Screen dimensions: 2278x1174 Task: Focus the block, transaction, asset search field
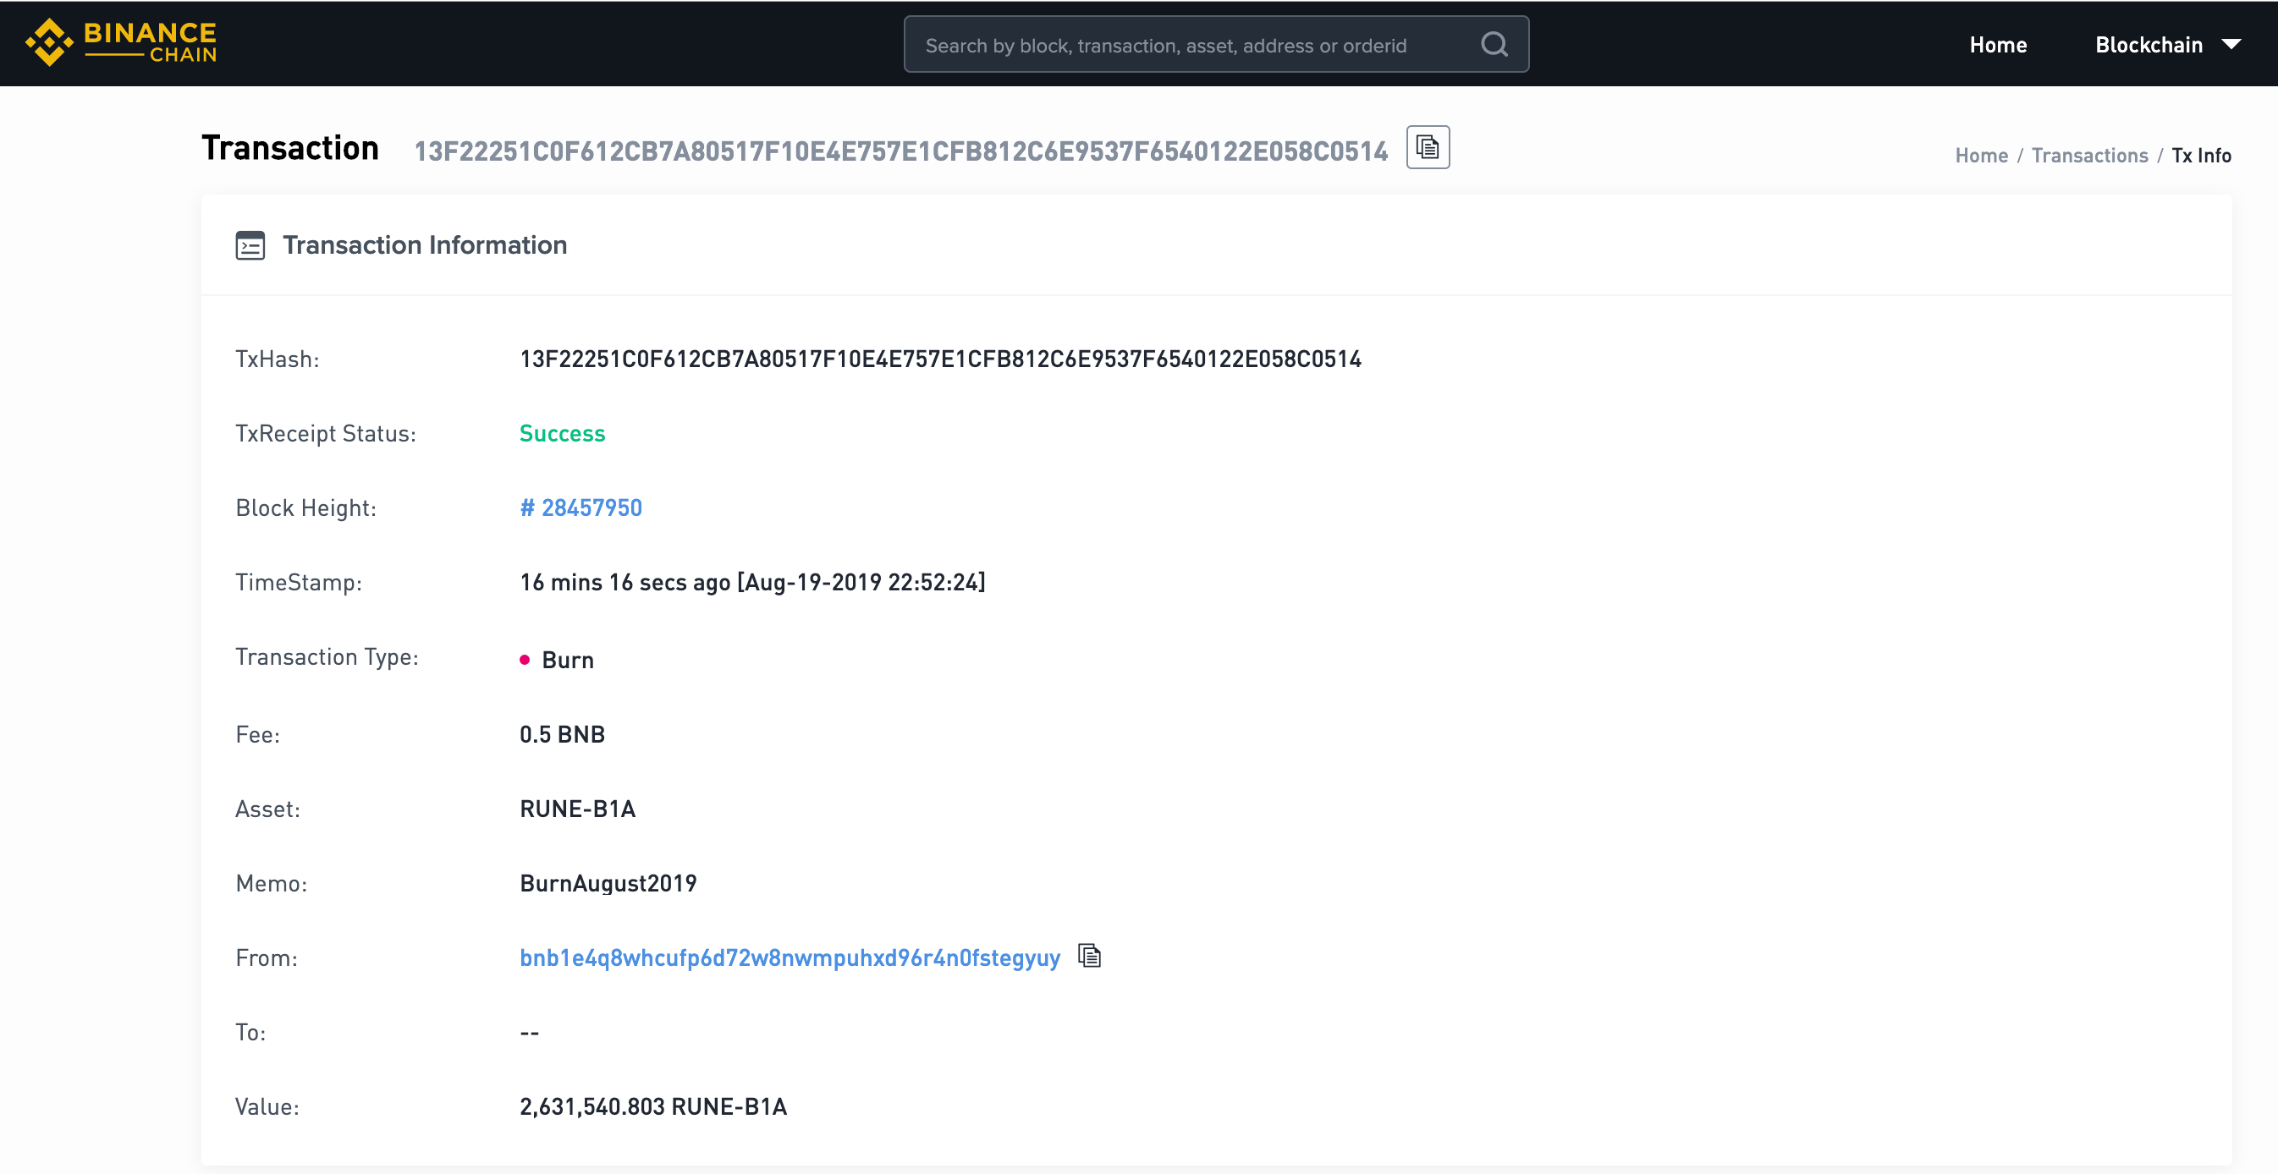pyautogui.click(x=1216, y=44)
